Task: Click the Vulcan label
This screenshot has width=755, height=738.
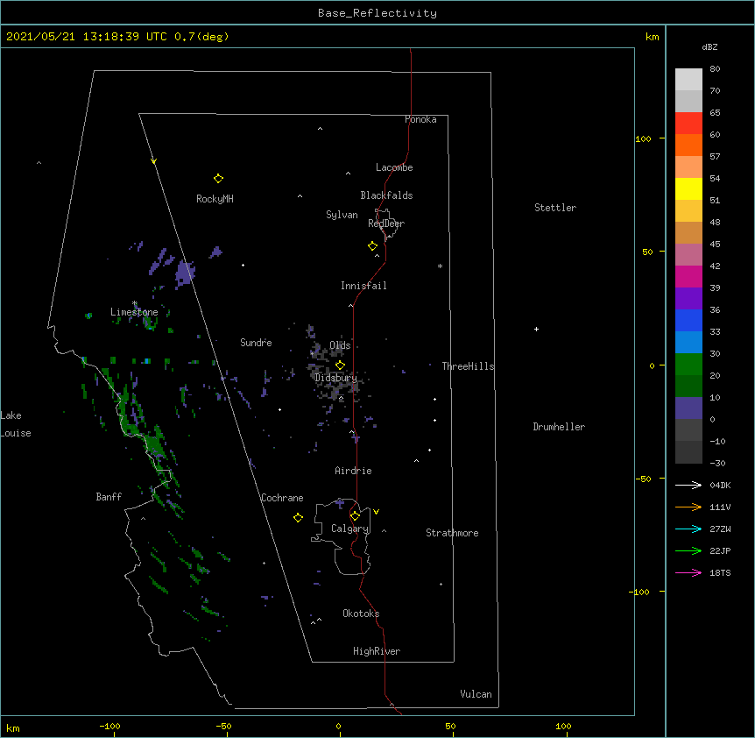Action: pos(476,694)
